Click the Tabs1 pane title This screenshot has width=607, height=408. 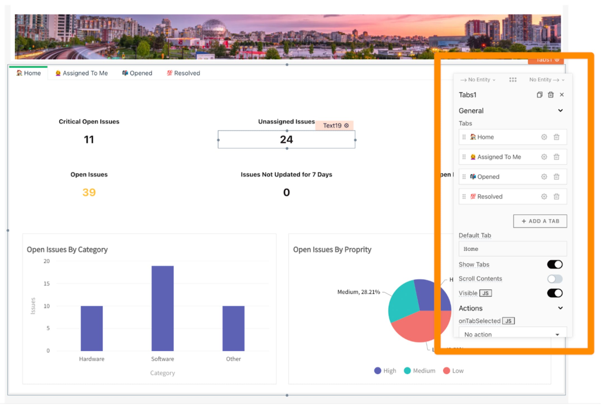(467, 95)
